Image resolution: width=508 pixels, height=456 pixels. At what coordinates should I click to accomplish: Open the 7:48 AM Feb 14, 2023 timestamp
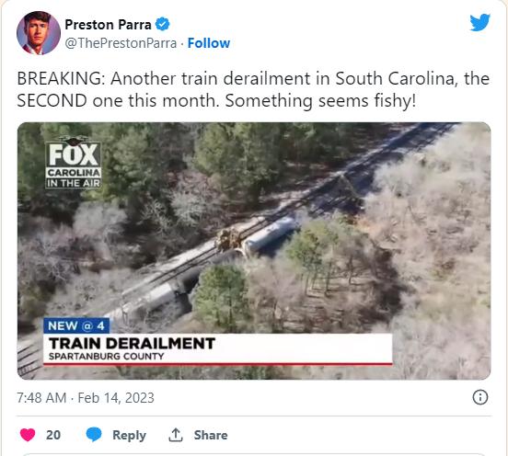(x=86, y=398)
